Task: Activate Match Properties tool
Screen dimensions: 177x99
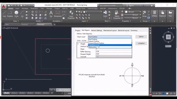Action: click(x=117, y=15)
